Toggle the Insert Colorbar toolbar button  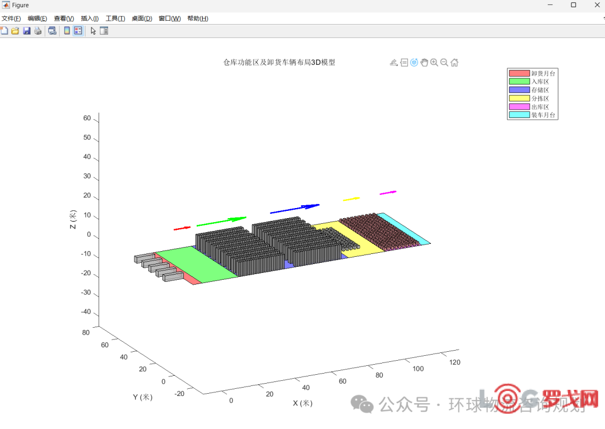point(67,31)
